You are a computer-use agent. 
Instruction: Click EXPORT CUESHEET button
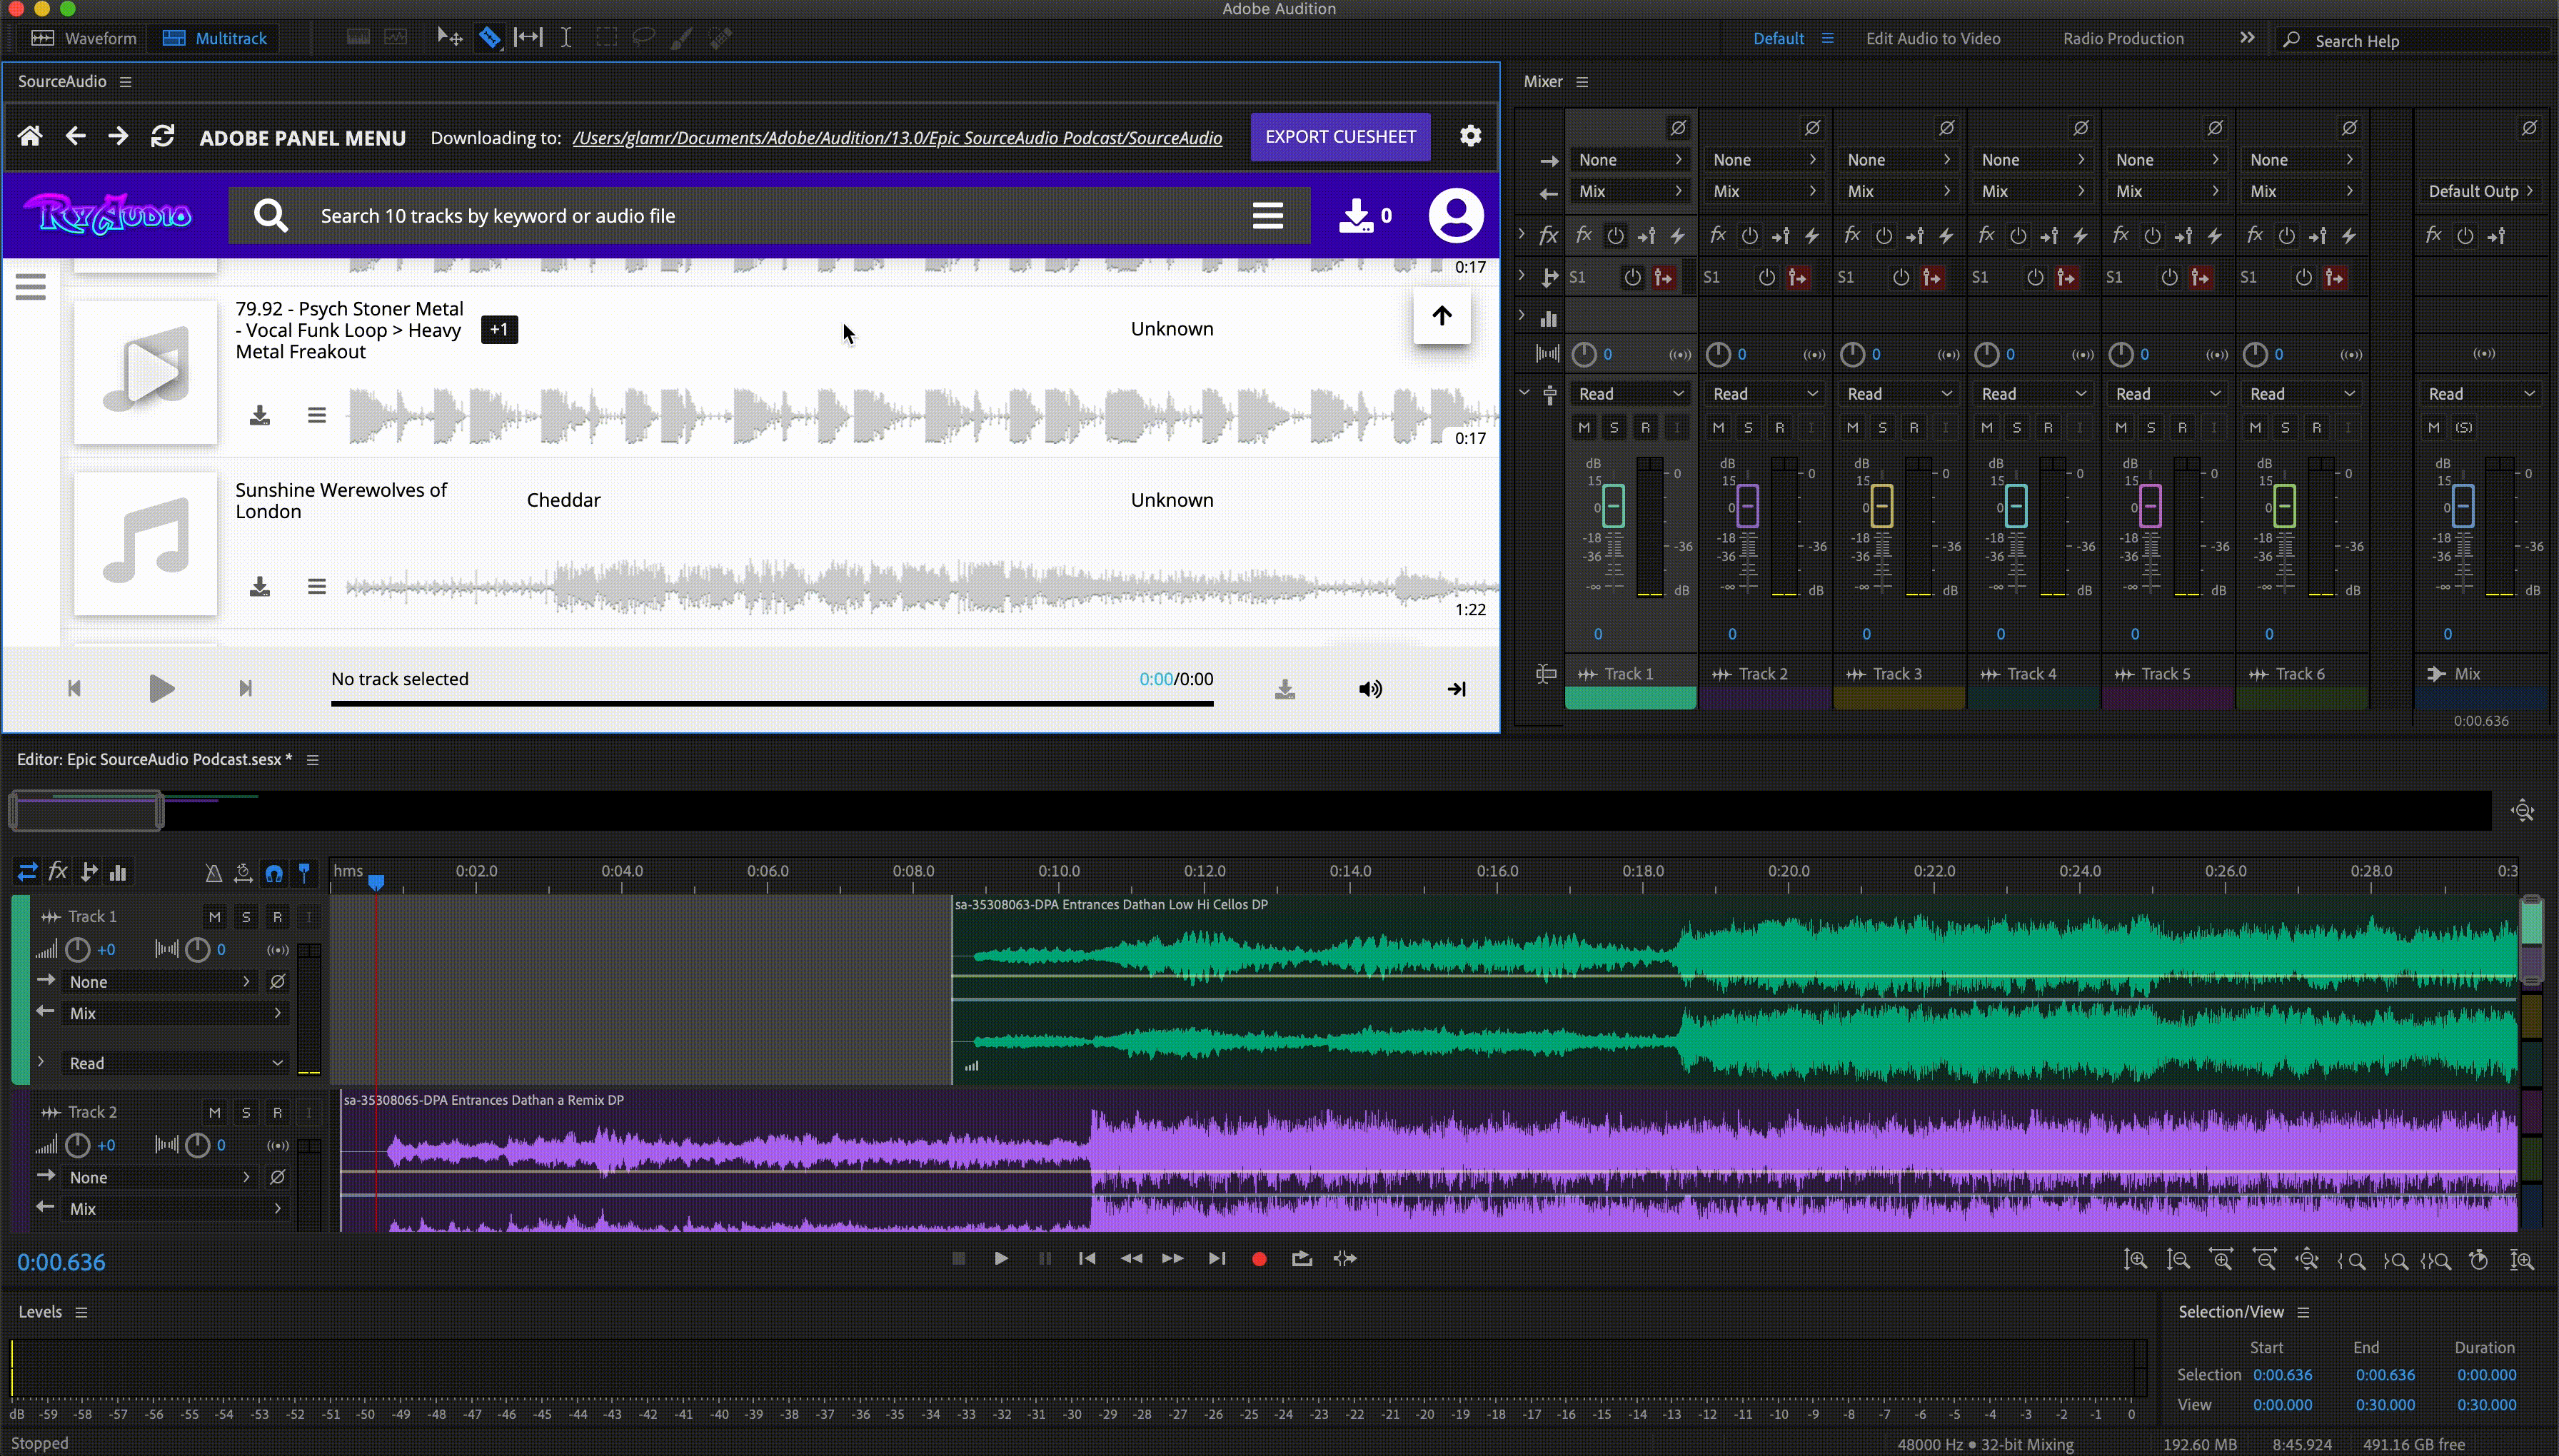(1339, 136)
